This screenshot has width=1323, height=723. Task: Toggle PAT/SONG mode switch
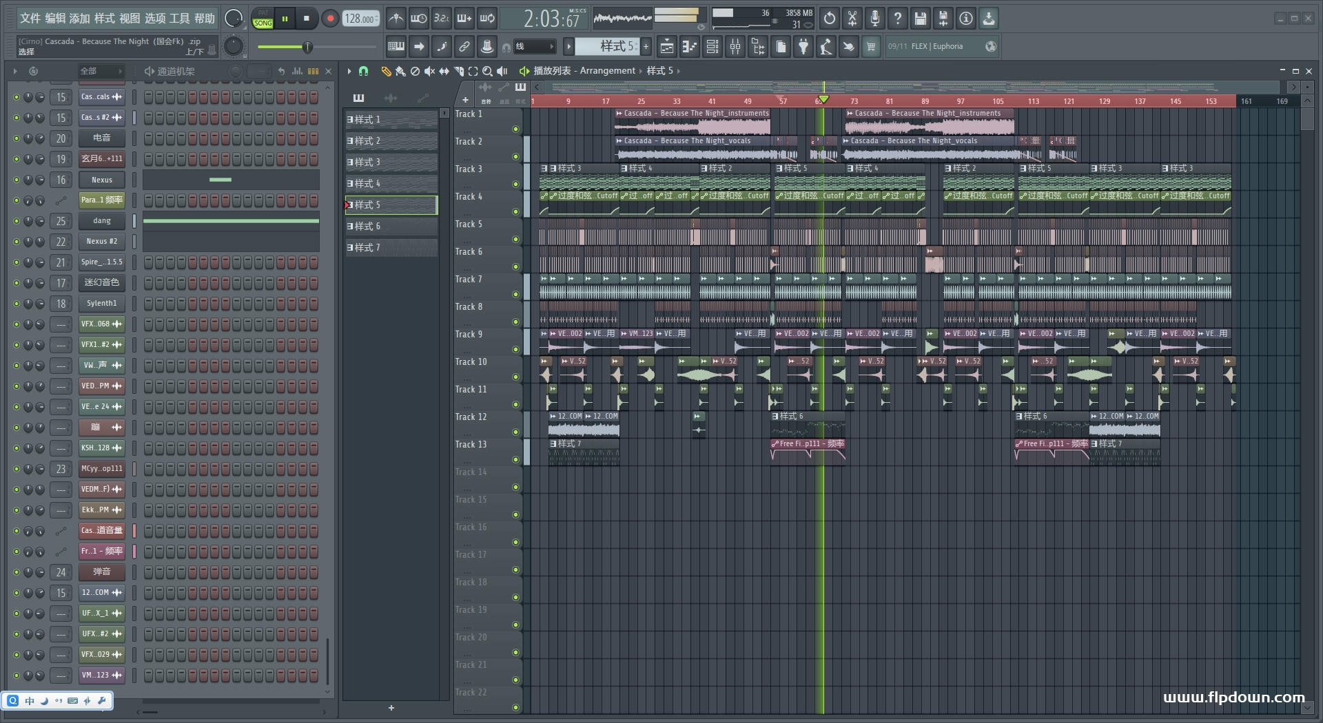pos(263,19)
